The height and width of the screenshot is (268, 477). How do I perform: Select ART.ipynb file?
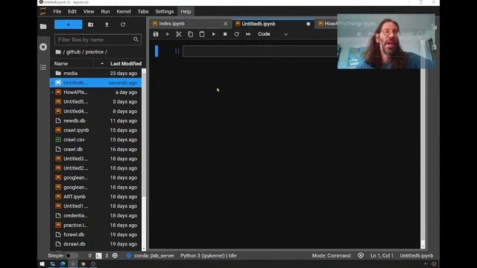[x=96, y=197]
